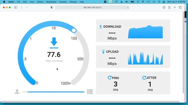The height and width of the screenshot is (105, 188).
Task: Open the Develop menu
Action: point(63,2)
